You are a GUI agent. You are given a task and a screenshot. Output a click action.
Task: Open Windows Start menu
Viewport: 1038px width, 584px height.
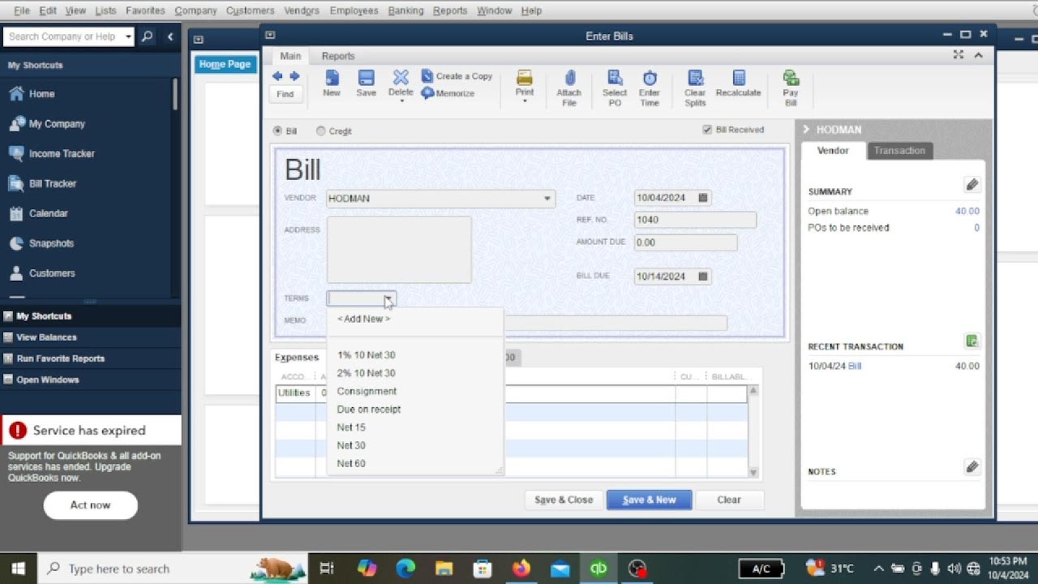click(x=19, y=569)
